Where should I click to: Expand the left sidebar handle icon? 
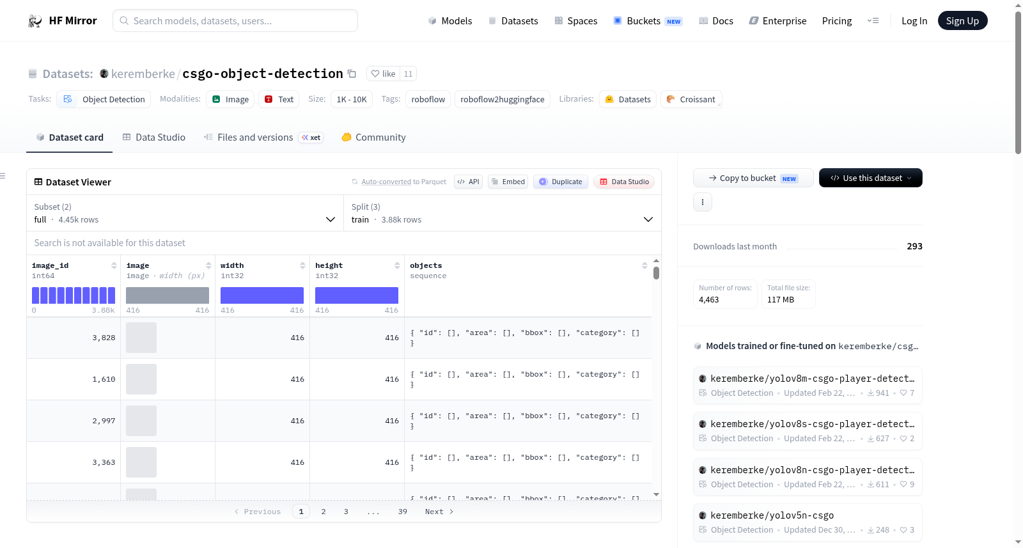tap(3, 176)
